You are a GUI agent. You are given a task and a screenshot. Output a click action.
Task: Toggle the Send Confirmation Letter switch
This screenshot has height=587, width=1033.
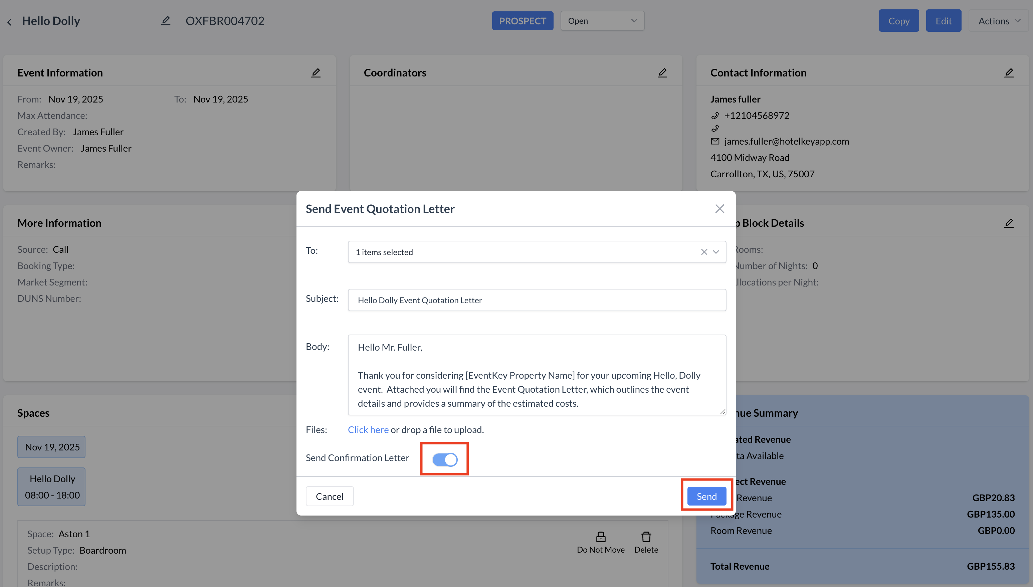pos(445,459)
